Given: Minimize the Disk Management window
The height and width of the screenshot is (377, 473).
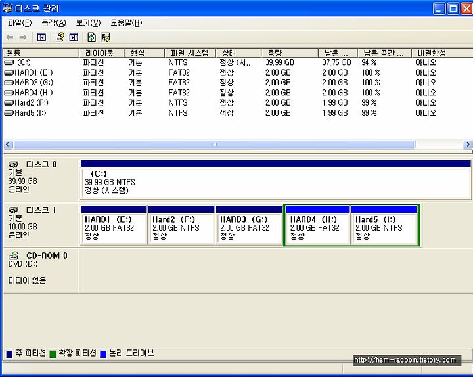Looking at the screenshot, I should pyautogui.click(x=439, y=9).
